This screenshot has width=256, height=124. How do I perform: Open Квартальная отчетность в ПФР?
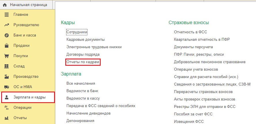pyautogui.click(x=202, y=40)
